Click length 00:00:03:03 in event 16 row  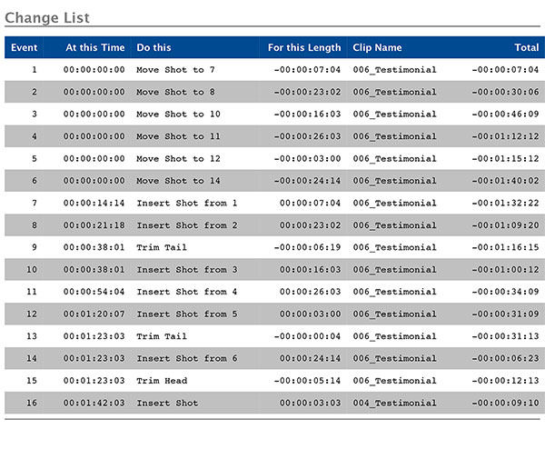coord(310,403)
